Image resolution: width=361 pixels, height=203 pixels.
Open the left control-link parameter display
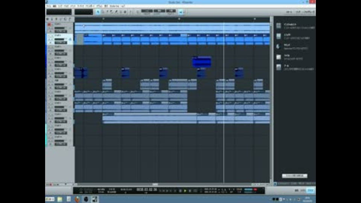[59, 12]
